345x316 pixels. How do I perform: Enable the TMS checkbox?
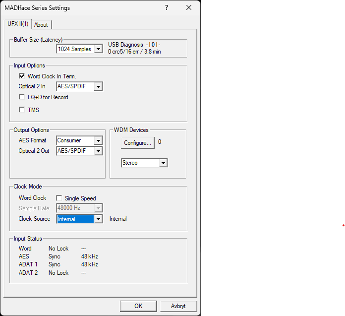pyautogui.click(x=22, y=110)
